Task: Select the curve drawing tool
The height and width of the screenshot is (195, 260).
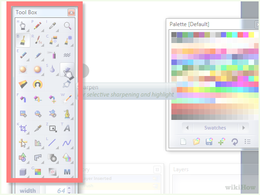Action: click(x=67, y=143)
